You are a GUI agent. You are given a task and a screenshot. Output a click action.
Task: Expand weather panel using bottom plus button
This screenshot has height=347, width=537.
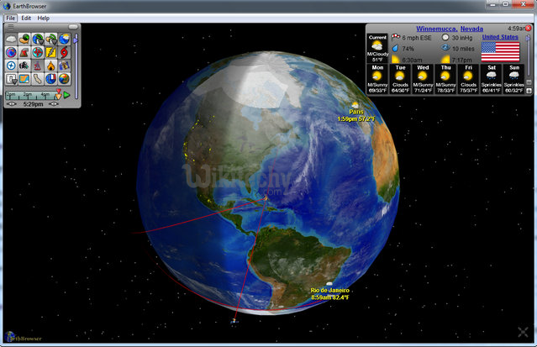click(x=529, y=91)
